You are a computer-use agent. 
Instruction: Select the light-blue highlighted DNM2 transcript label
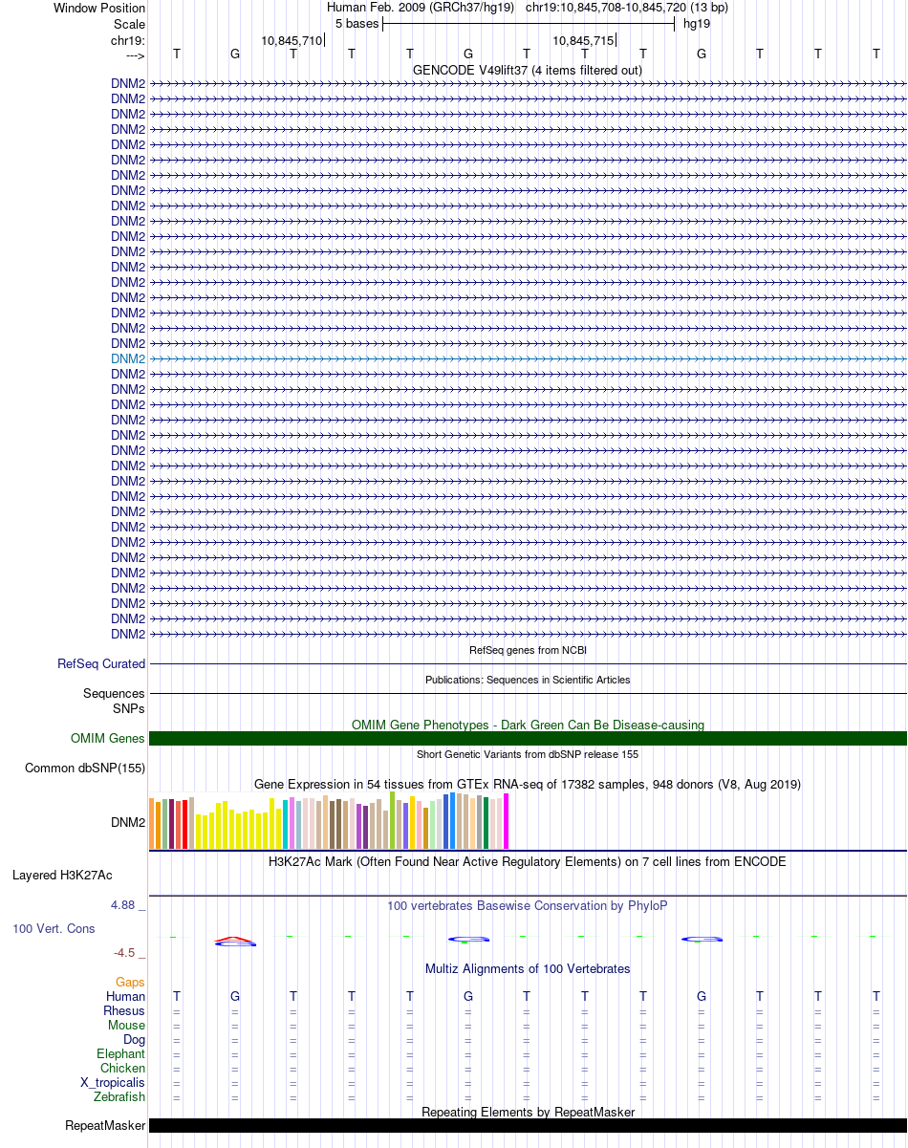[128, 358]
